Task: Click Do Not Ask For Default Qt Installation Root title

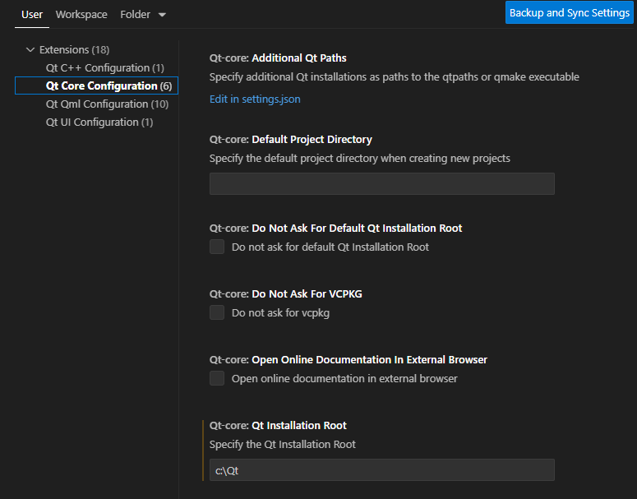Action: click(x=335, y=228)
